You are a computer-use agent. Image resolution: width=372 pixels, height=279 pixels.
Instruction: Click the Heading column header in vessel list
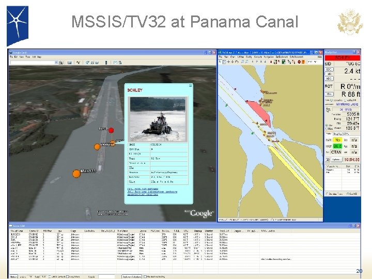tap(198, 230)
